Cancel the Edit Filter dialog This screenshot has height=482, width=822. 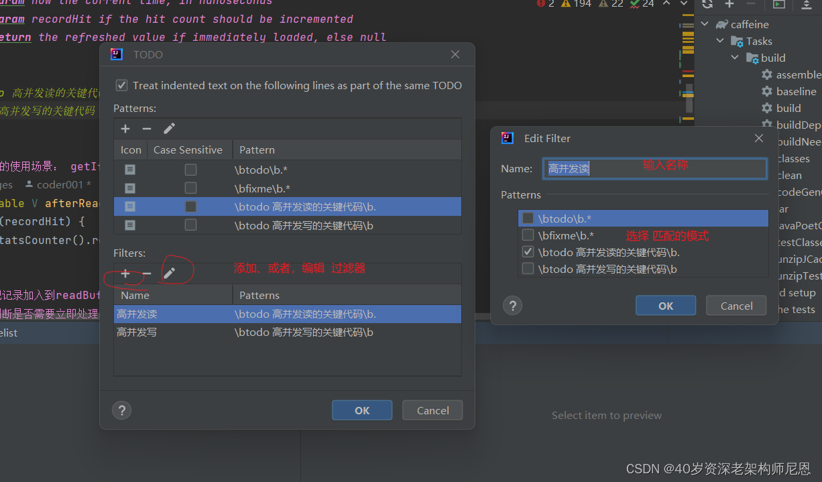pos(736,306)
